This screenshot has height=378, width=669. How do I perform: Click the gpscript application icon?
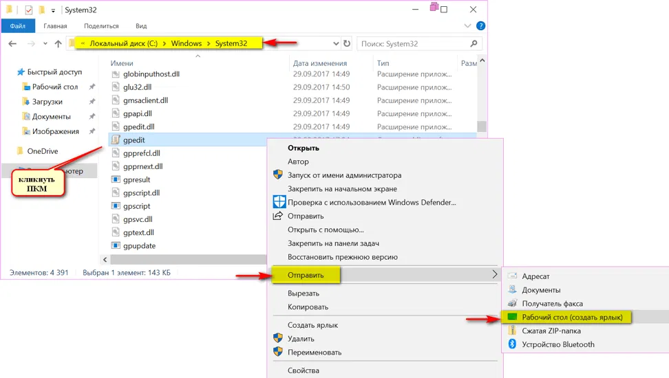[116, 205]
